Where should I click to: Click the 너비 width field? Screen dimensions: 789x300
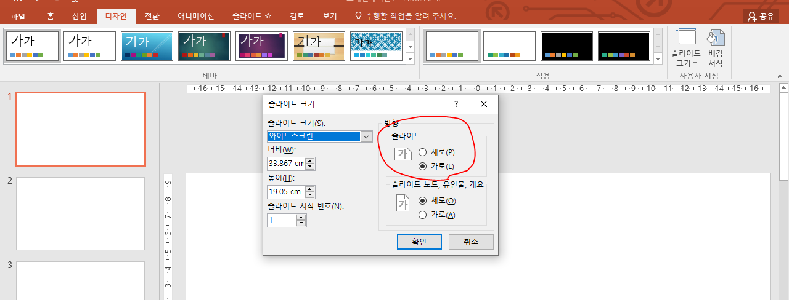[286, 164]
